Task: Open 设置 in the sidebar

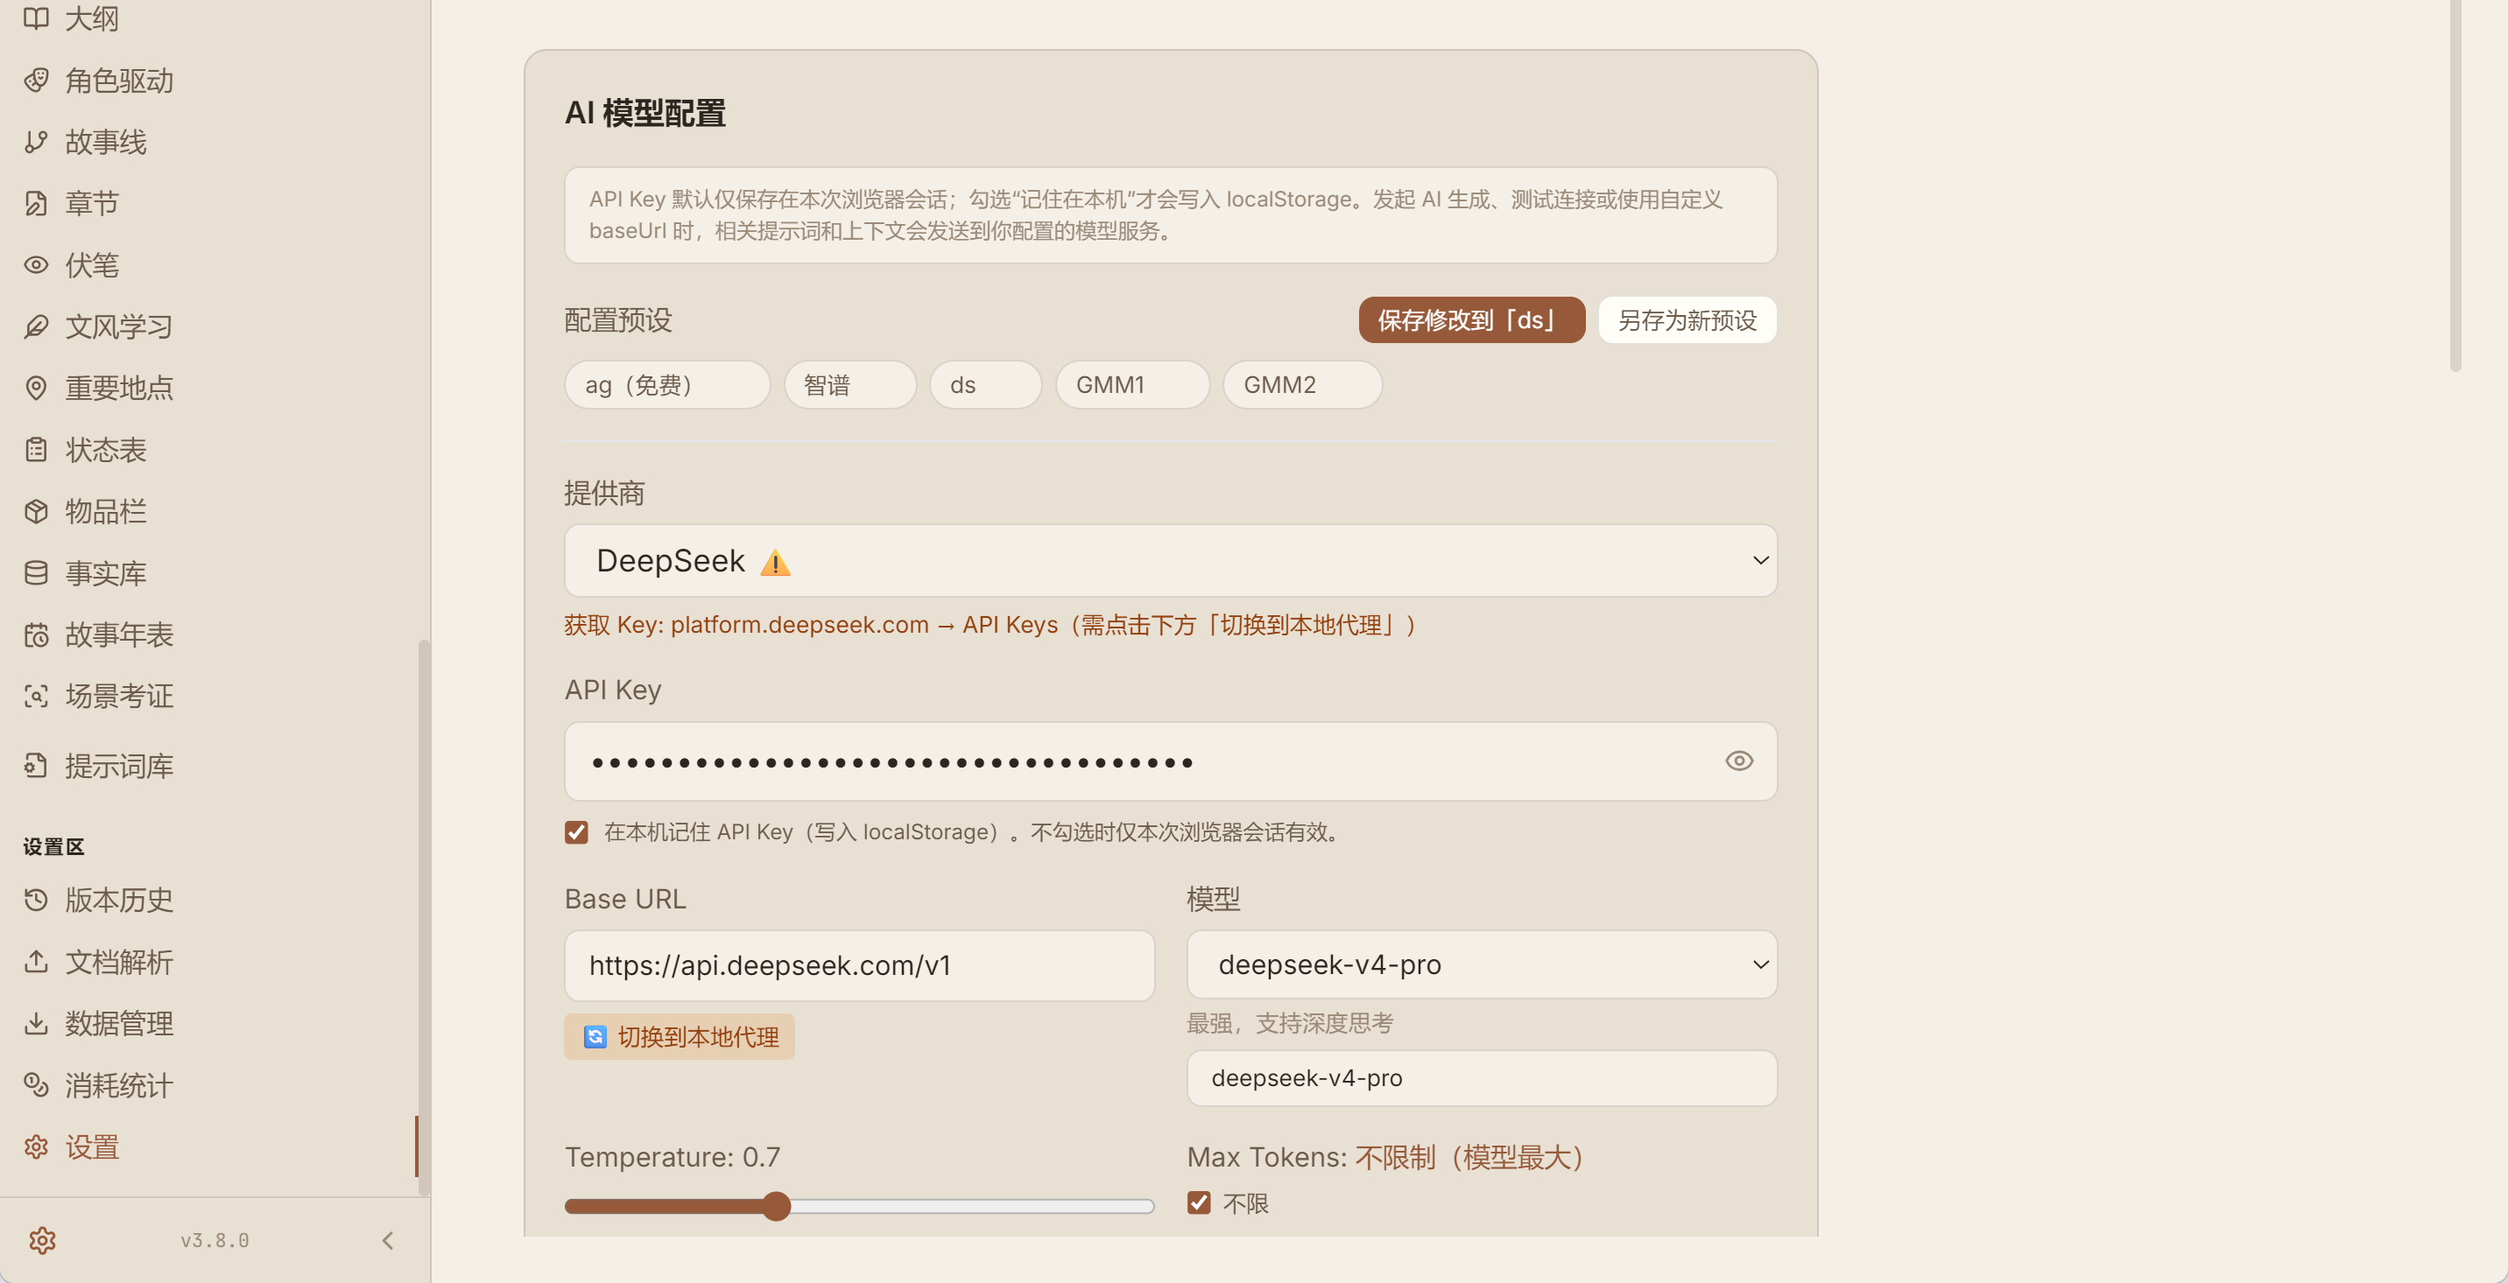Action: point(208,1146)
